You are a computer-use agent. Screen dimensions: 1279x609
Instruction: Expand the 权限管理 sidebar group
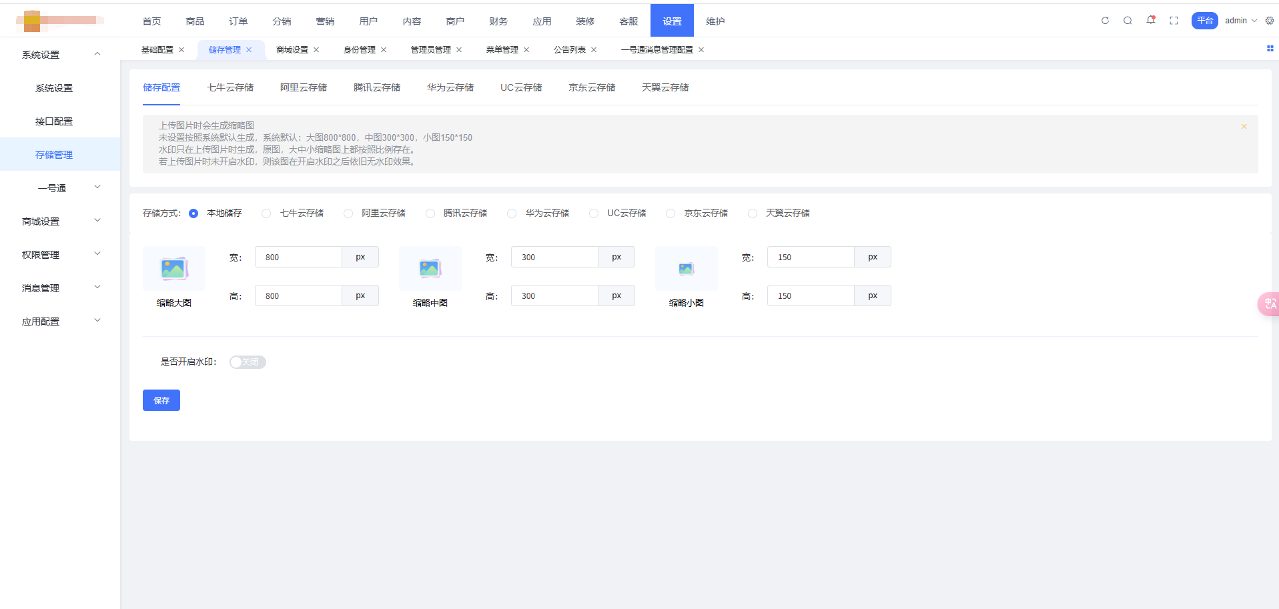(x=97, y=254)
